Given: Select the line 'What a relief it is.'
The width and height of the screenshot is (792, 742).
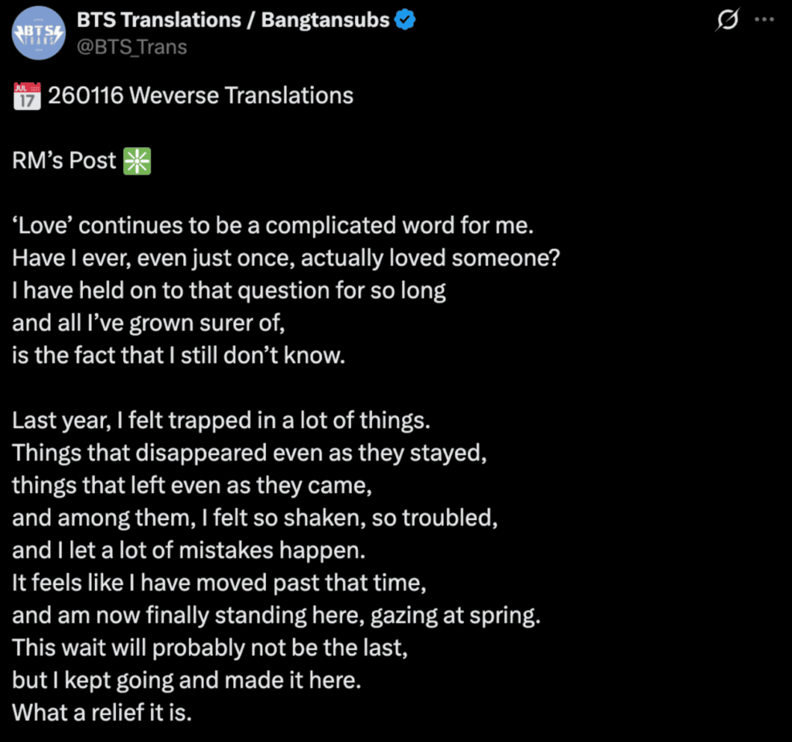Looking at the screenshot, I should pos(100,711).
